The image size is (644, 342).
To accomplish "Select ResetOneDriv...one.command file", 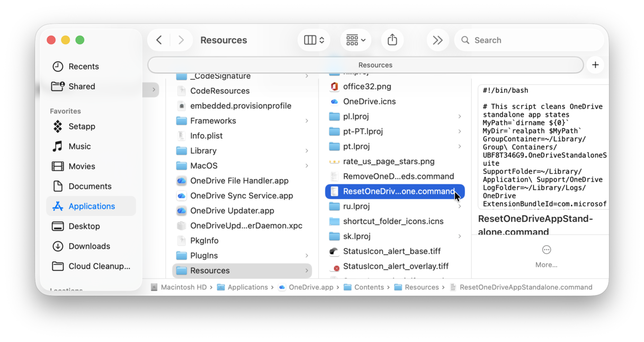I will click(x=395, y=191).
